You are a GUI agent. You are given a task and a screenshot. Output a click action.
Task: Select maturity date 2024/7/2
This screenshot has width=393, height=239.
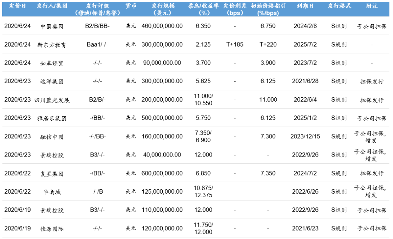coord(305,173)
